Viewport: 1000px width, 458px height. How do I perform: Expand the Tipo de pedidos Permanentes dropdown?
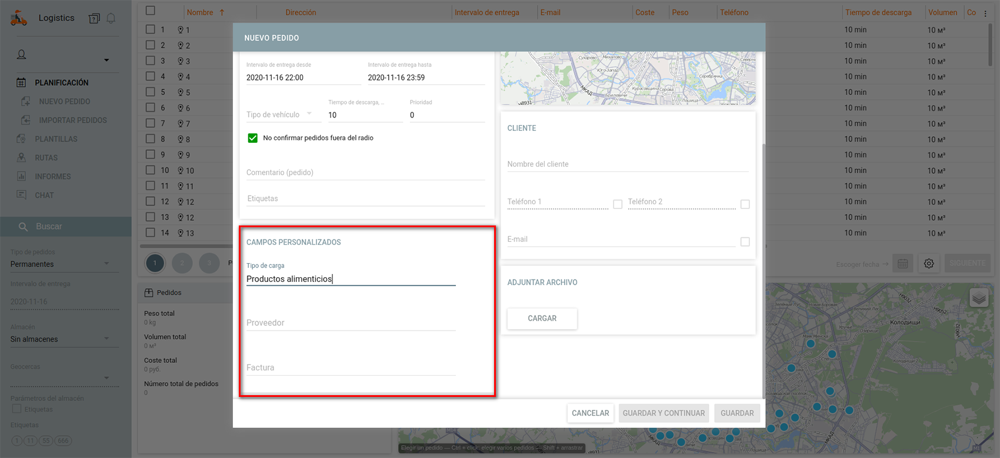point(60,264)
